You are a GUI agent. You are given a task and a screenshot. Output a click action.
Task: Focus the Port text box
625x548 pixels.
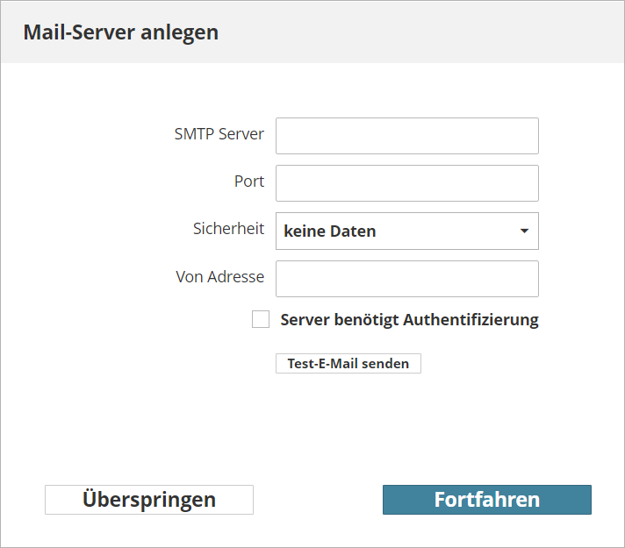click(407, 183)
